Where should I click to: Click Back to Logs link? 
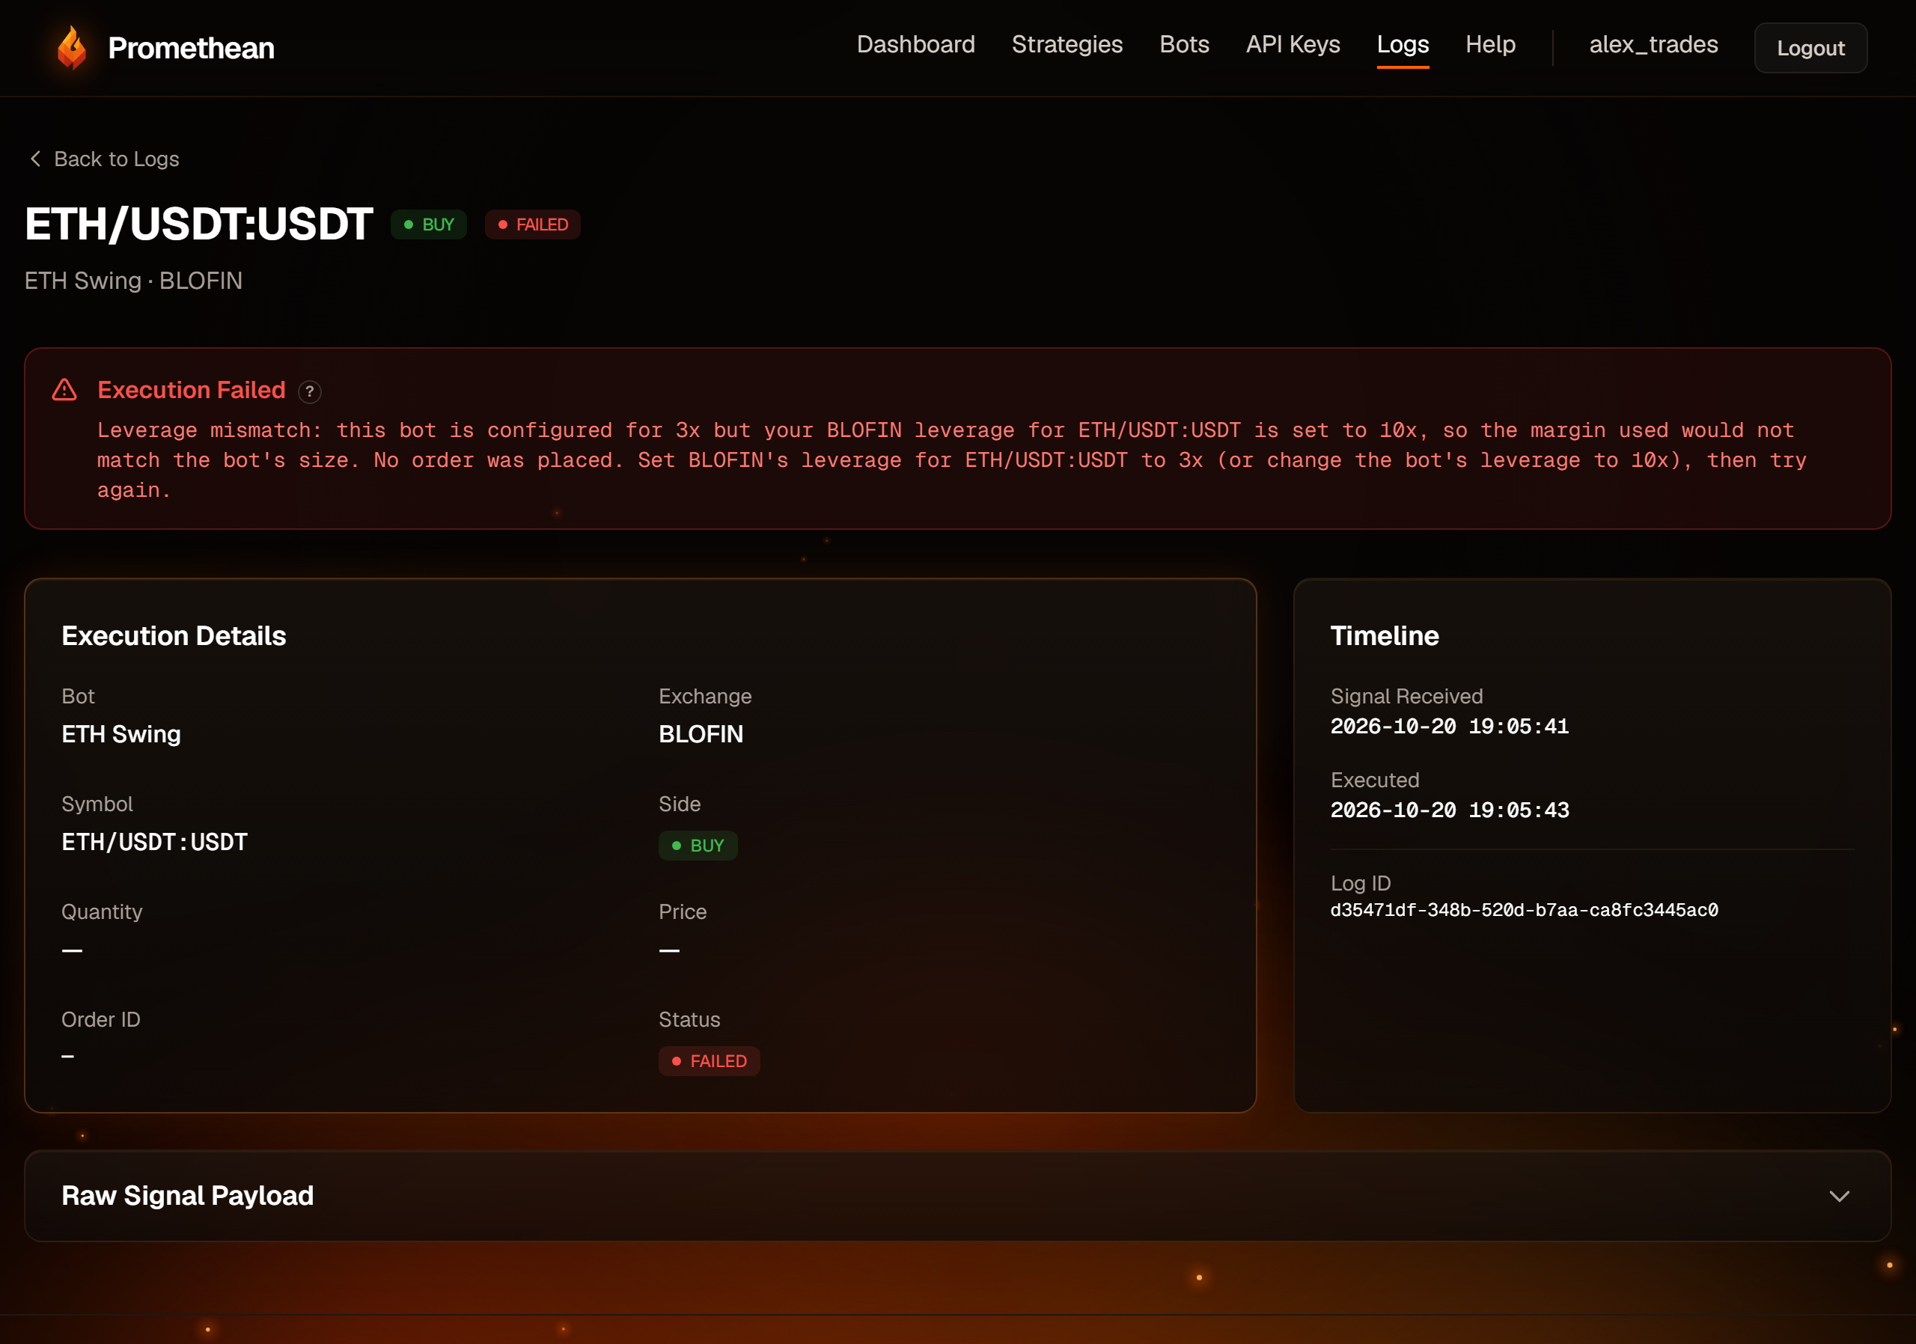click(x=104, y=159)
